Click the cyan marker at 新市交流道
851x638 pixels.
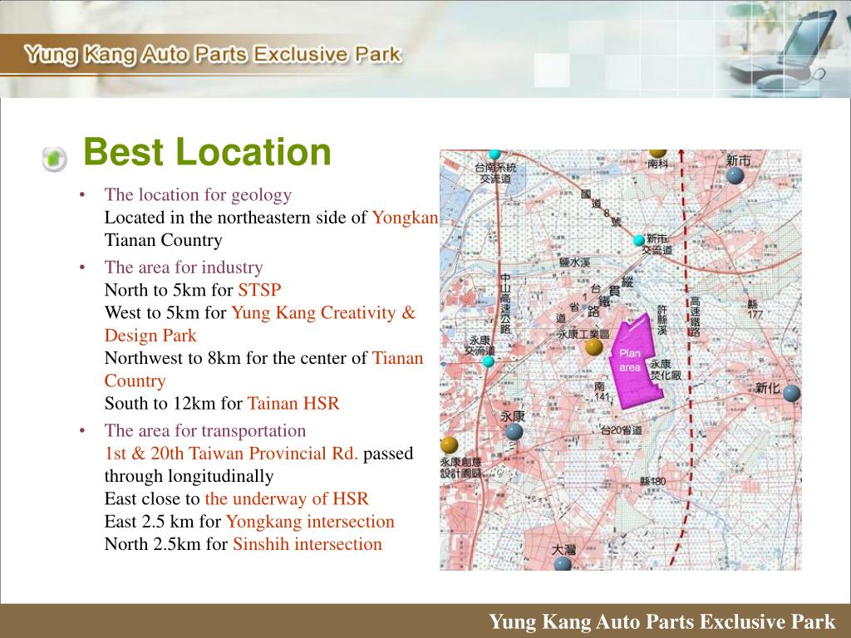tap(639, 240)
